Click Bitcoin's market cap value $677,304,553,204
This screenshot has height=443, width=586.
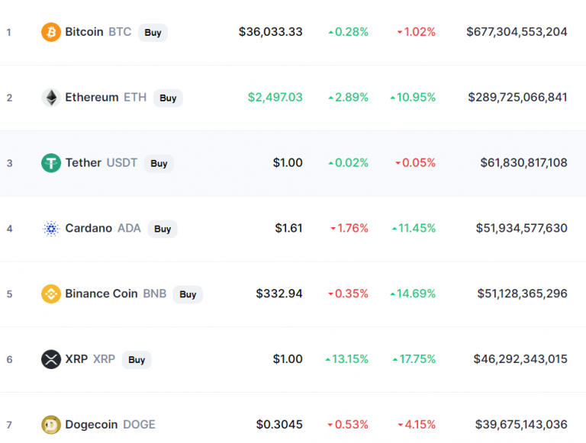(517, 32)
